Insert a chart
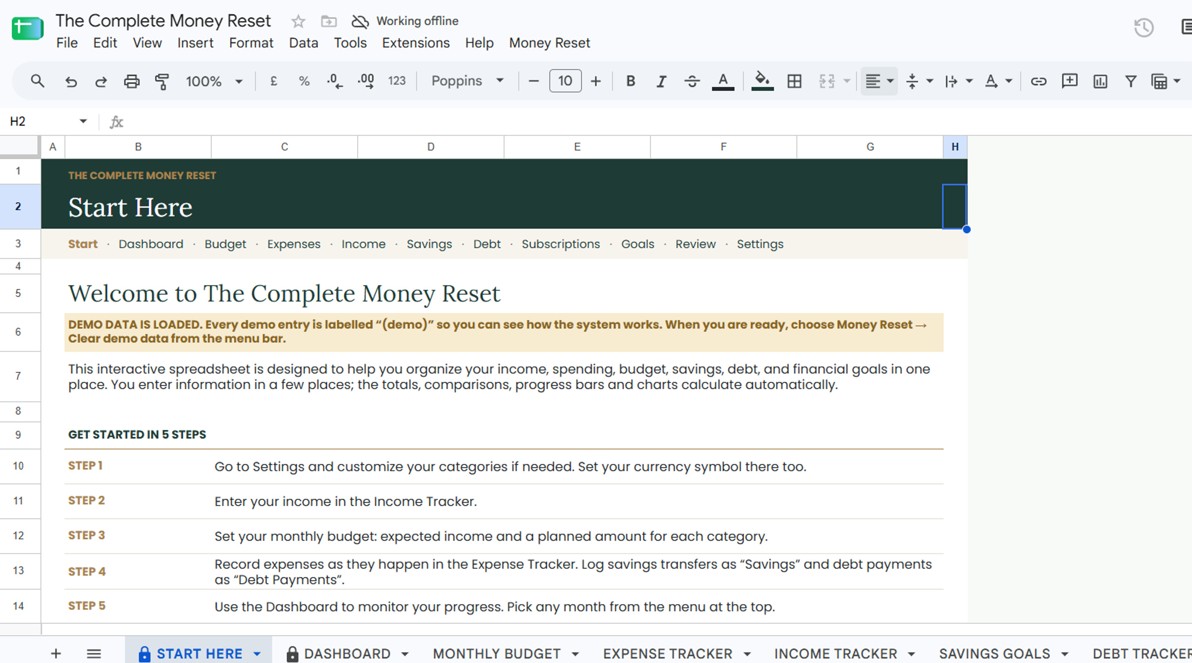The image size is (1192, 663). coord(1100,81)
